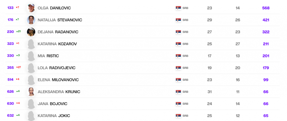
Task: Click the 568 points value
Action: coord(266,8)
